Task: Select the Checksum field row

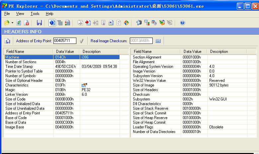Action: pos(190,94)
